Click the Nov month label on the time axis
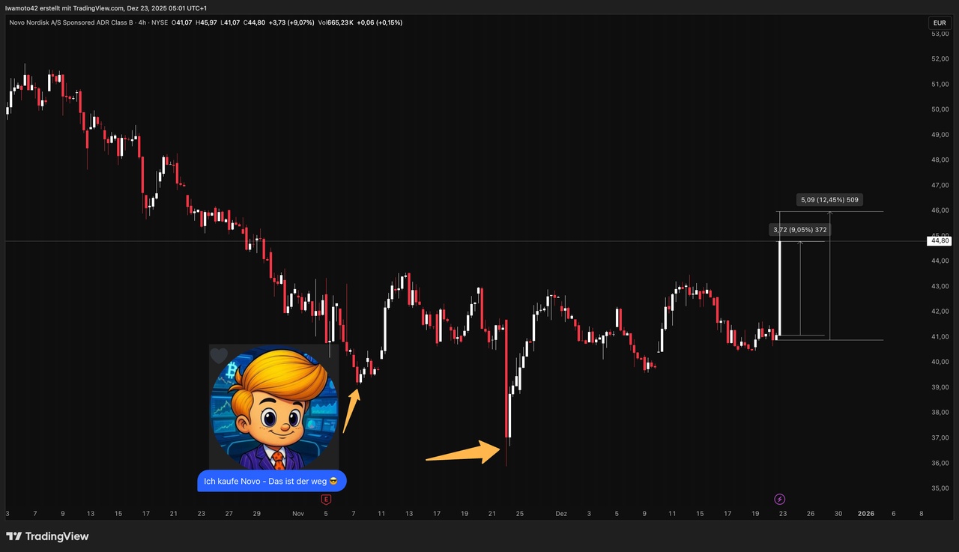The image size is (959, 552). 298,514
